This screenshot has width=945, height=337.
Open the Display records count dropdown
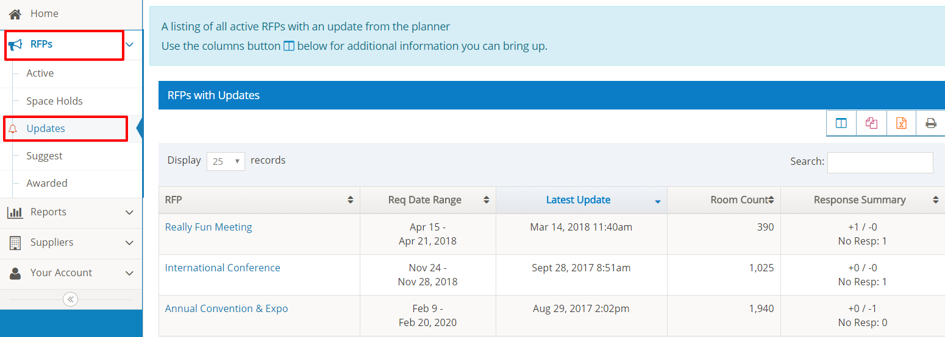(226, 161)
